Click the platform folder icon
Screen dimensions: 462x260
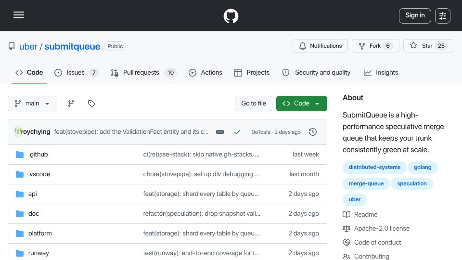20,234
